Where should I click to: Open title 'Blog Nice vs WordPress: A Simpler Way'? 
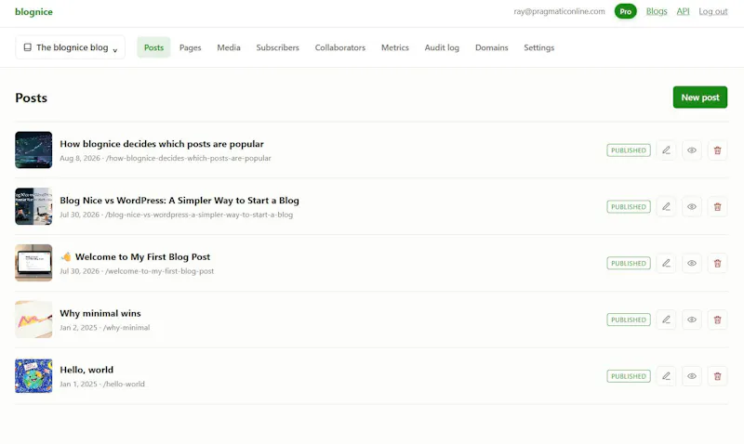pos(179,200)
